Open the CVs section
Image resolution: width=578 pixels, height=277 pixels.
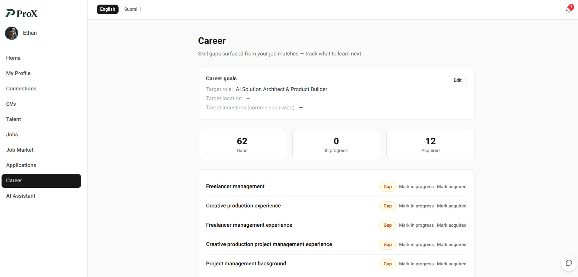pyautogui.click(x=41, y=104)
